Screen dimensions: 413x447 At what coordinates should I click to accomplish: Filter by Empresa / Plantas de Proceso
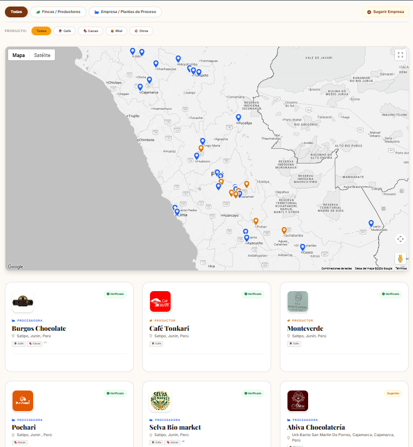coord(125,12)
